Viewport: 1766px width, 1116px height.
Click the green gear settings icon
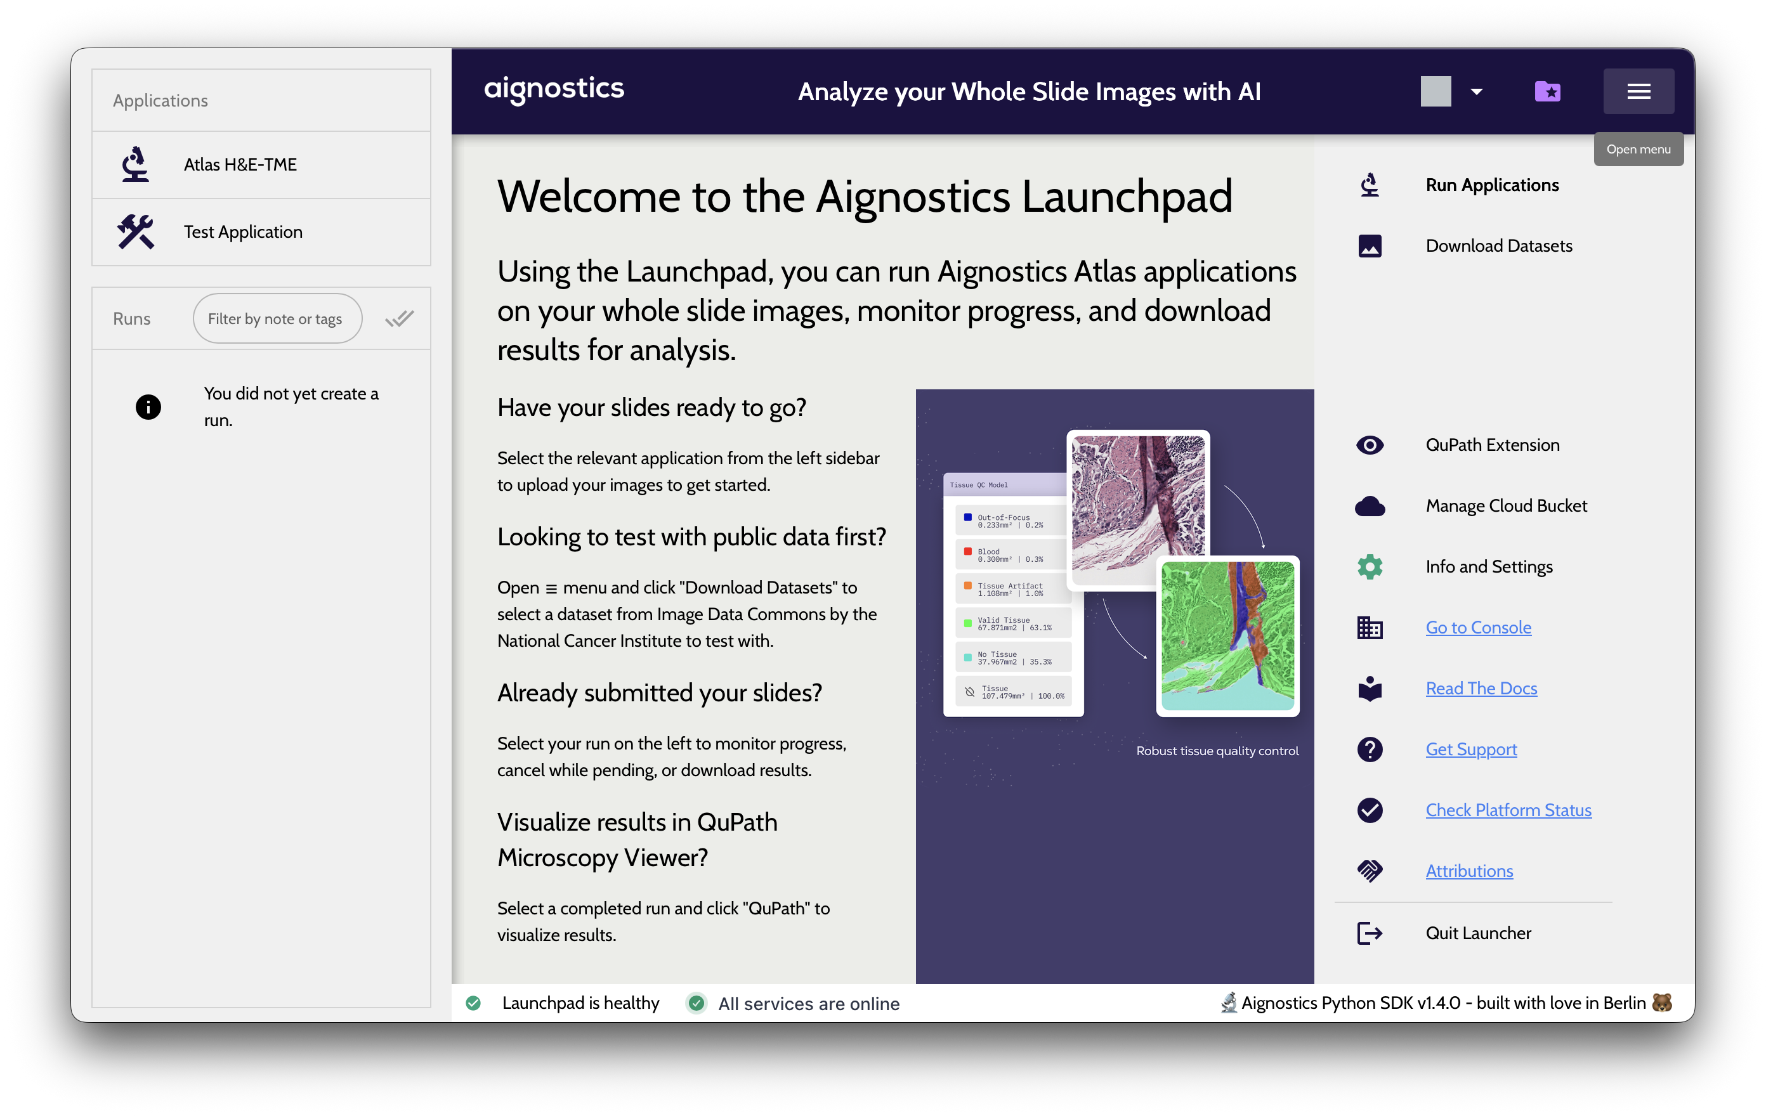(x=1370, y=567)
